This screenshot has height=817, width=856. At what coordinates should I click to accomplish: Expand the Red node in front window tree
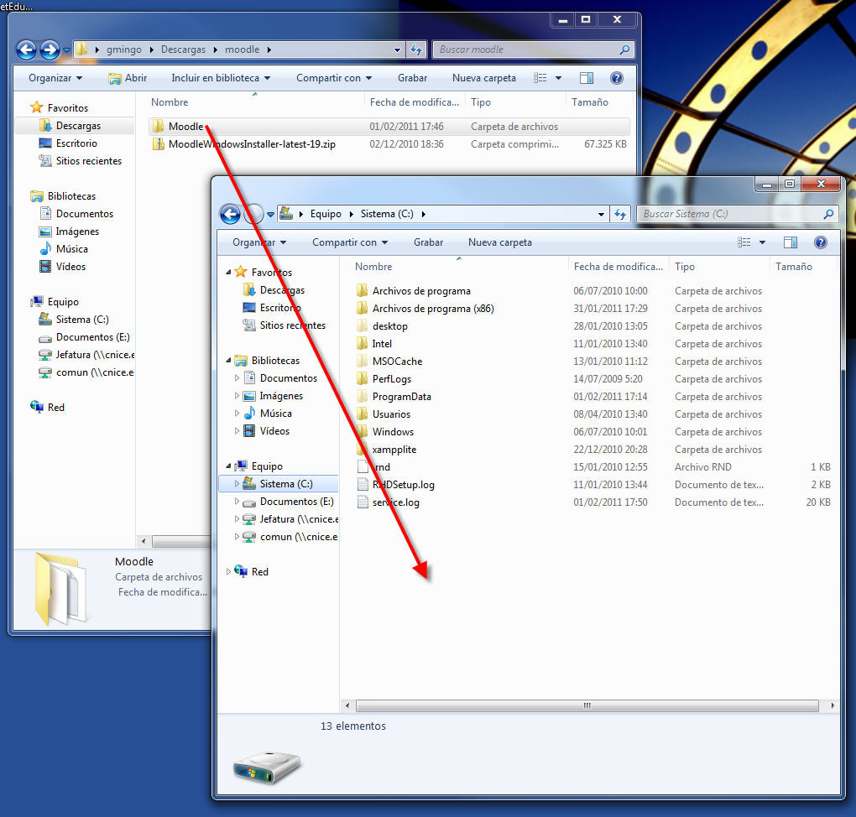click(229, 572)
